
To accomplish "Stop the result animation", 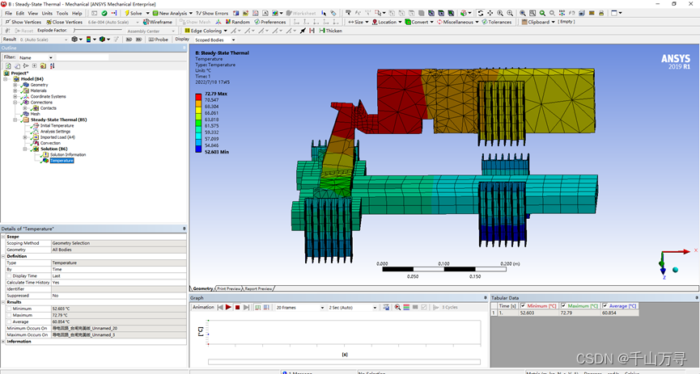I will [x=237, y=307].
